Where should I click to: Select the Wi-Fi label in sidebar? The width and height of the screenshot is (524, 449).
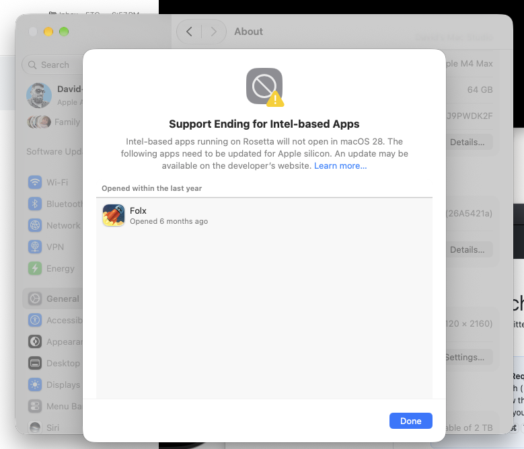pos(57,182)
